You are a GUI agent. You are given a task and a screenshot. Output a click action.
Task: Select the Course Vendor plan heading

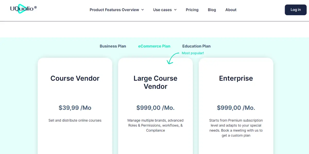coord(75,78)
